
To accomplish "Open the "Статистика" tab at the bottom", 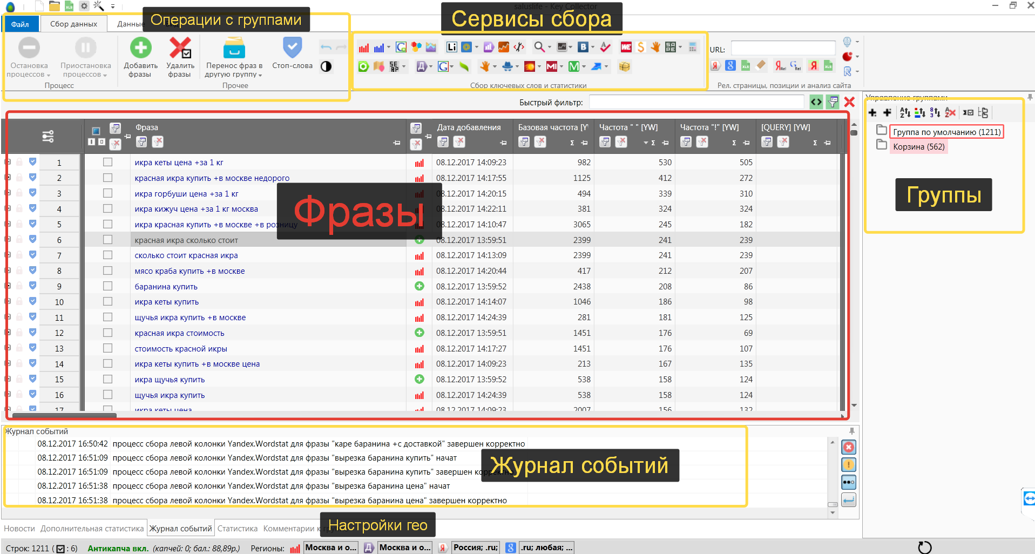I will coord(237,529).
